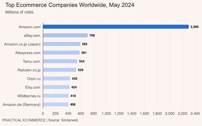Screen dimensions: 202x126
Task: Click the 2,200 tick on x-axis
Action: tap(183, 114)
